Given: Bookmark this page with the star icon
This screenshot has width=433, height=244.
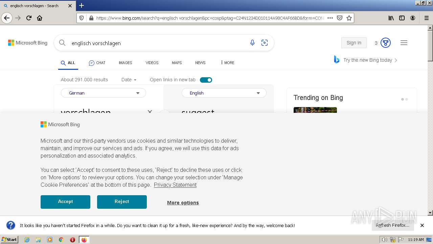Looking at the screenshot, I should [349, 18].
